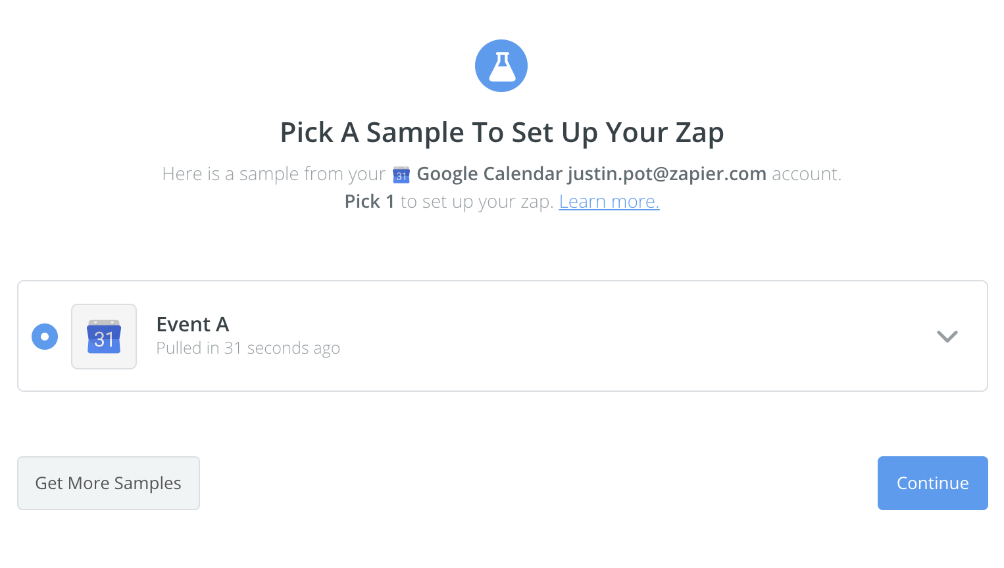This screenshot has width=1004, height=568.
Task: Click the to set up your zap text
Action: click(x=477, y=201)
